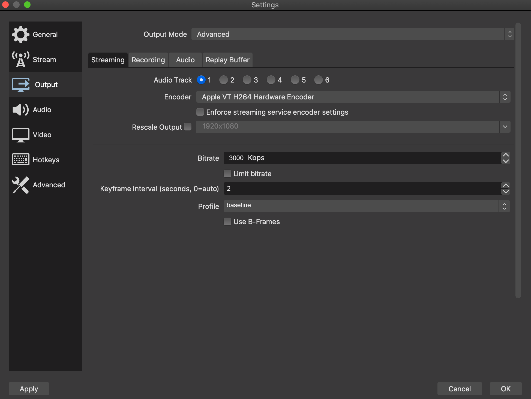Open Advanced tools icon section

pyautogui.click(x=20, y=185)
